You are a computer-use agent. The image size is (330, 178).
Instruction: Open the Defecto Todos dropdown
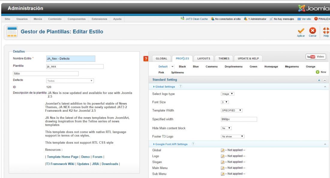[70, 81]
